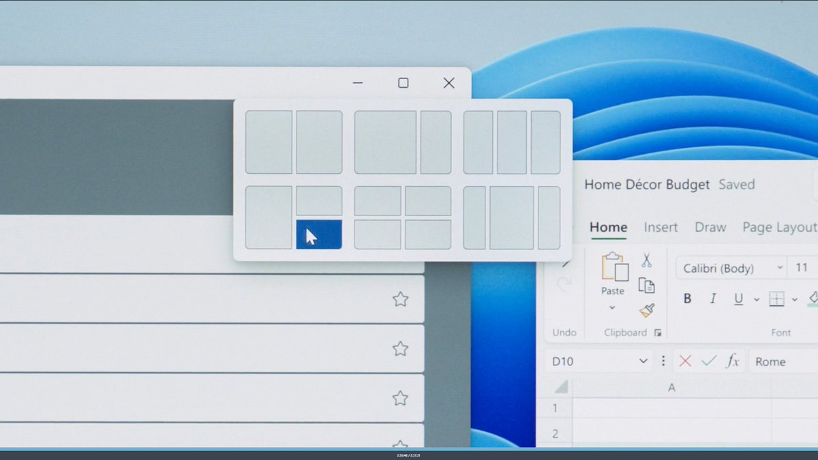The image size is (818, 460).
Task: Click the Copy icon in Excel's Clipboard group
Action: [646, 285]
